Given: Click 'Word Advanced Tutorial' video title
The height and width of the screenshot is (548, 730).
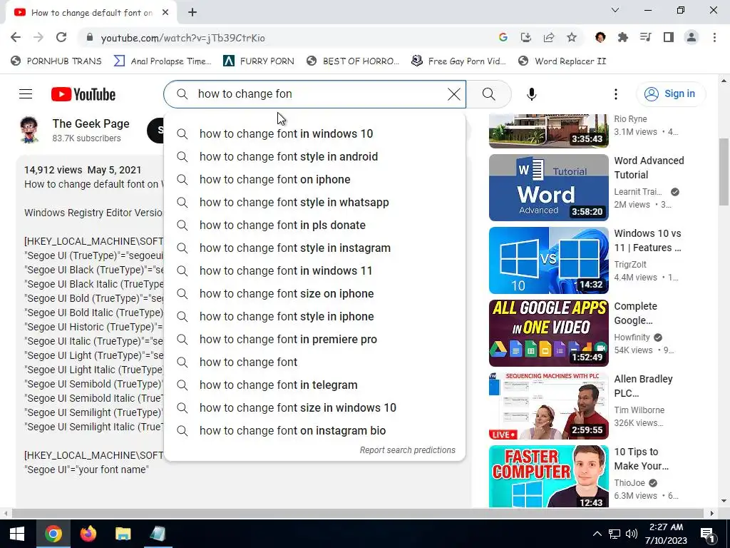Looking at the screenshot, I should point(649,168).
